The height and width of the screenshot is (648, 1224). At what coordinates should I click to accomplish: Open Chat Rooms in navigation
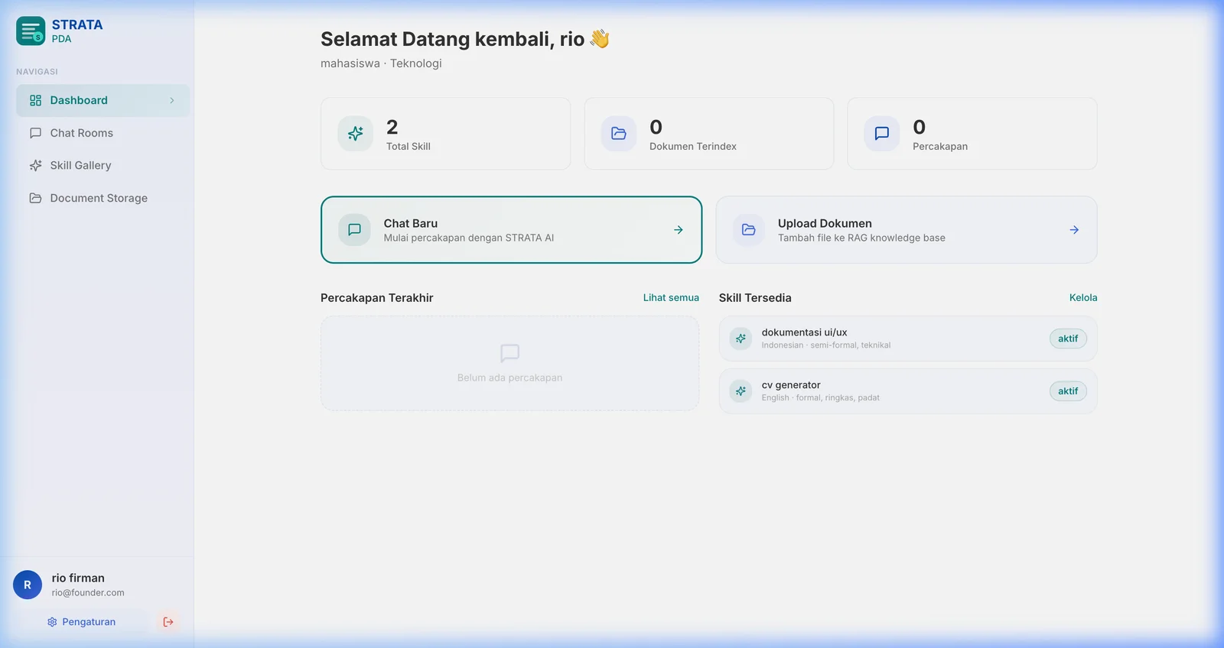click(x=103, y=133)
